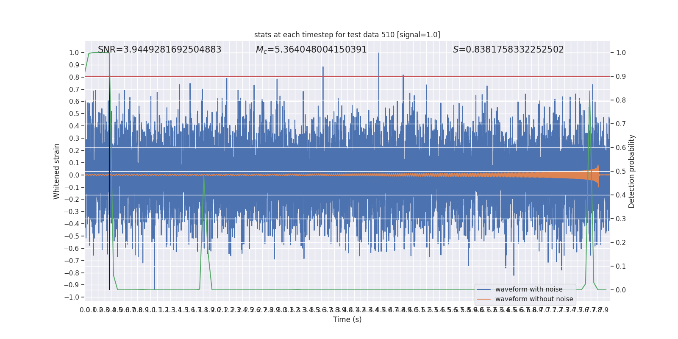
Task: Click the 0.0 tick on right axis
Action: pyautogui.click(x=620, y=290)
